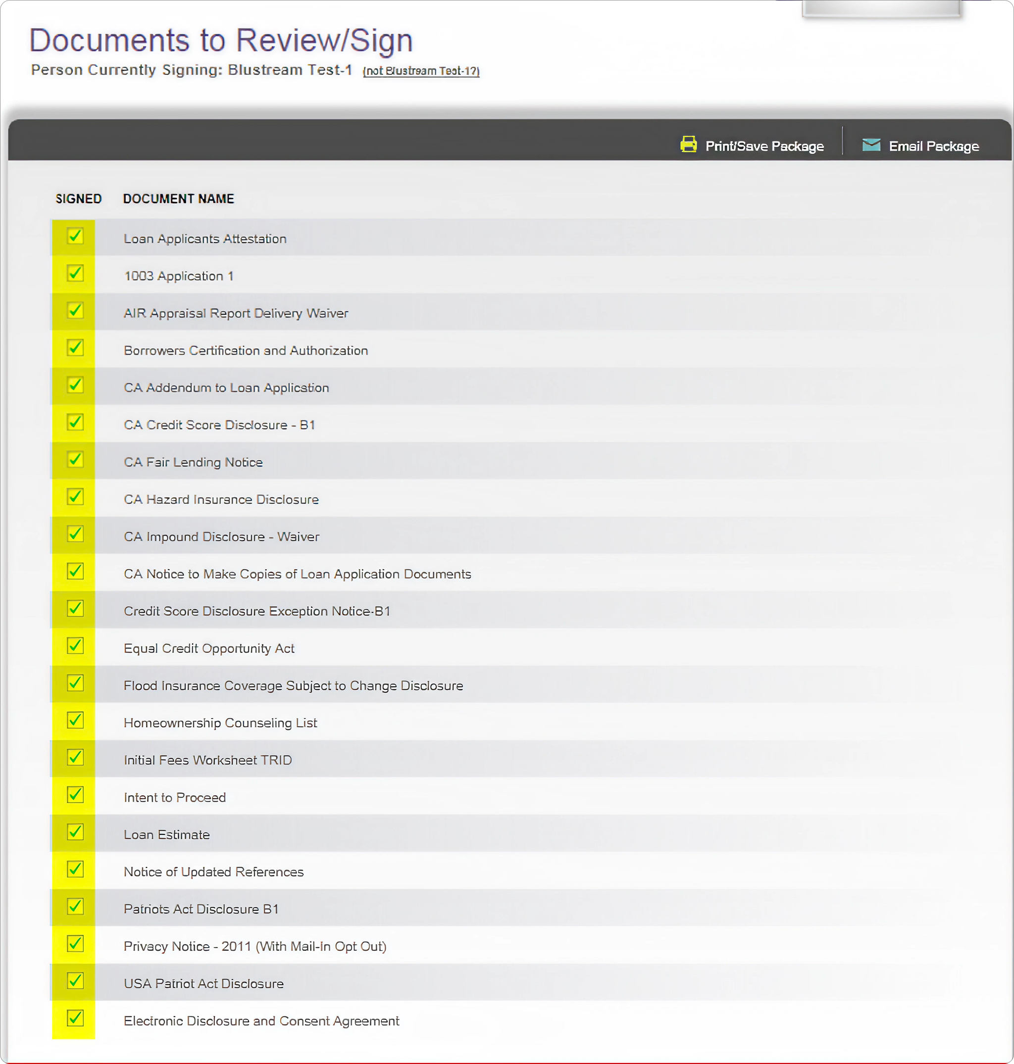
Task: Click the DOCUMENT NAME column header
Action: 178,199
